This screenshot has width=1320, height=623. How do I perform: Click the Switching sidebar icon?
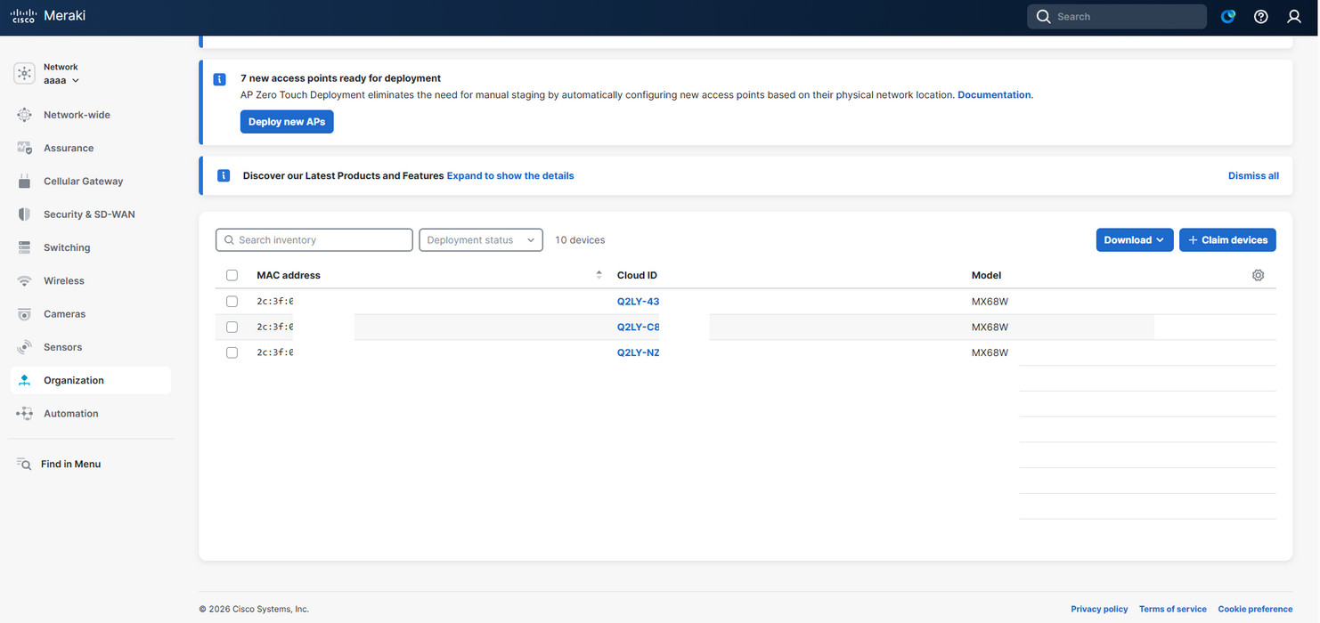coord(25,247)
